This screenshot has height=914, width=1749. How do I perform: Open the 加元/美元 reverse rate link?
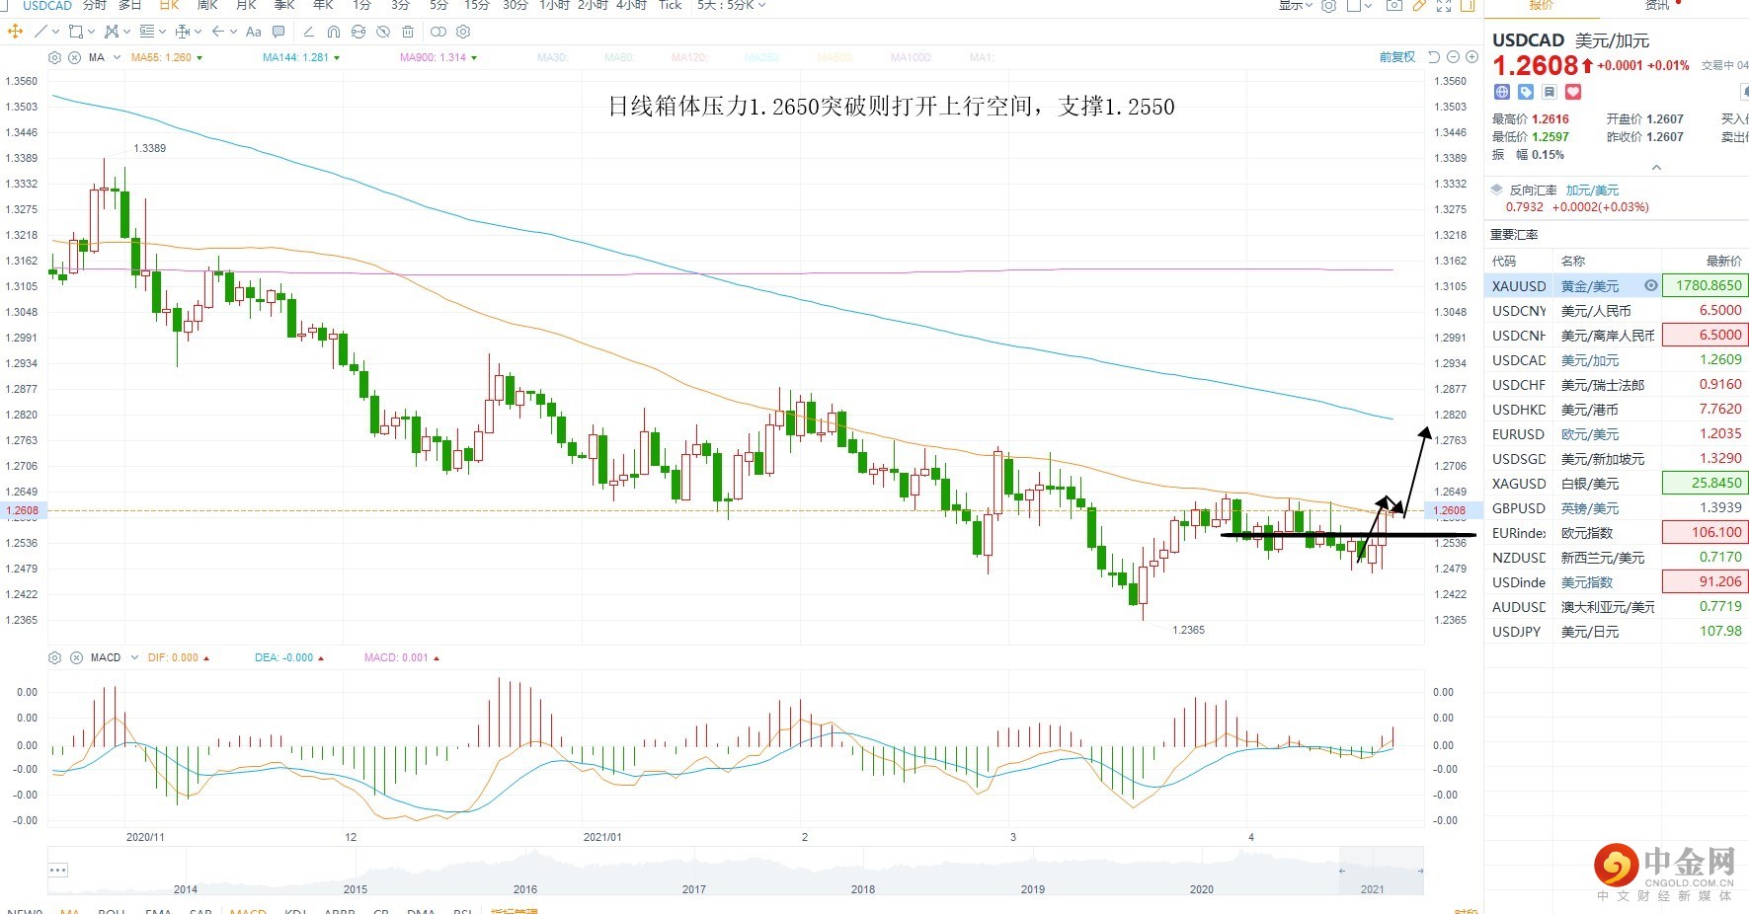coord(1592,190)
